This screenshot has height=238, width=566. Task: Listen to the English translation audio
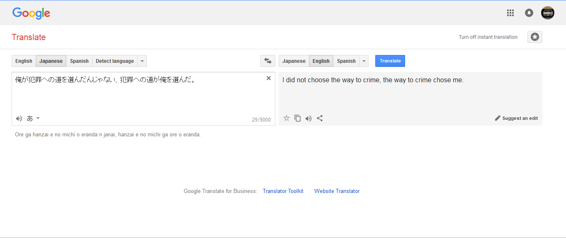[x=309, y=119]
